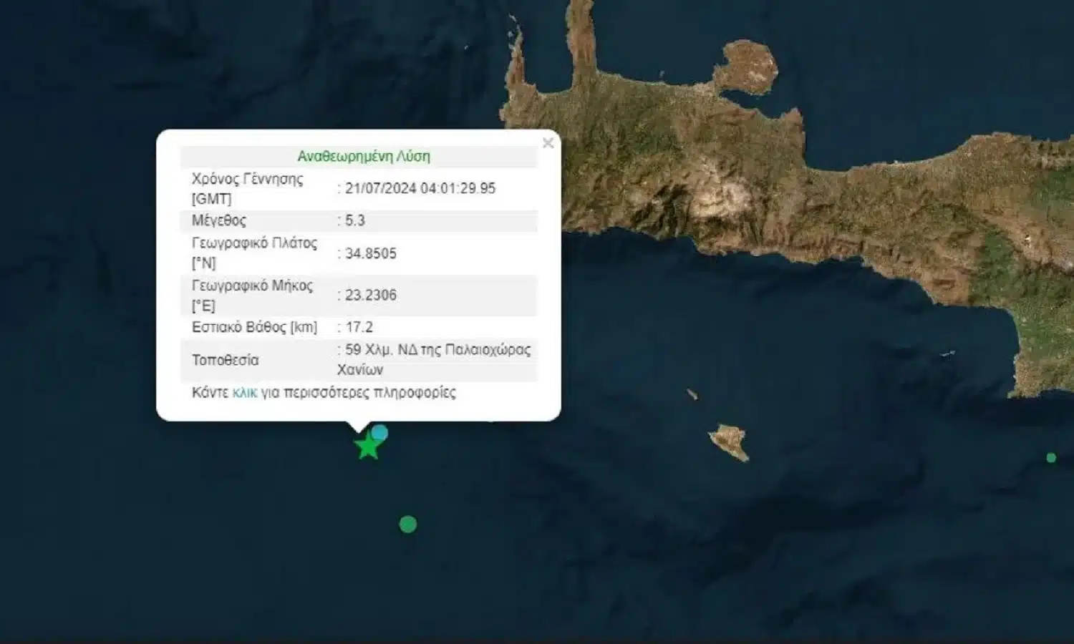Click the 'Εστιακό Βάθος [km]' label

click(254, 327)
